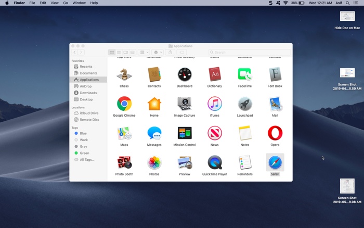364x228 pixels.
Task: Switch Finder to icon view
Action: [112, 52]
